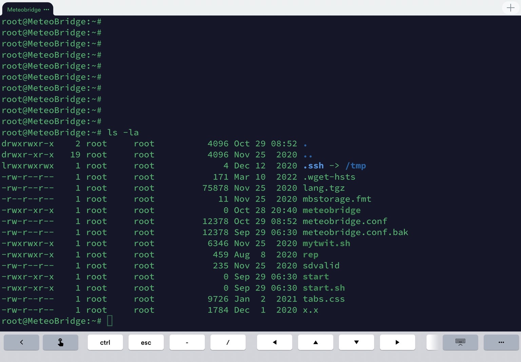Click the Oct 28 20:40 timestamp

[266, 210]
